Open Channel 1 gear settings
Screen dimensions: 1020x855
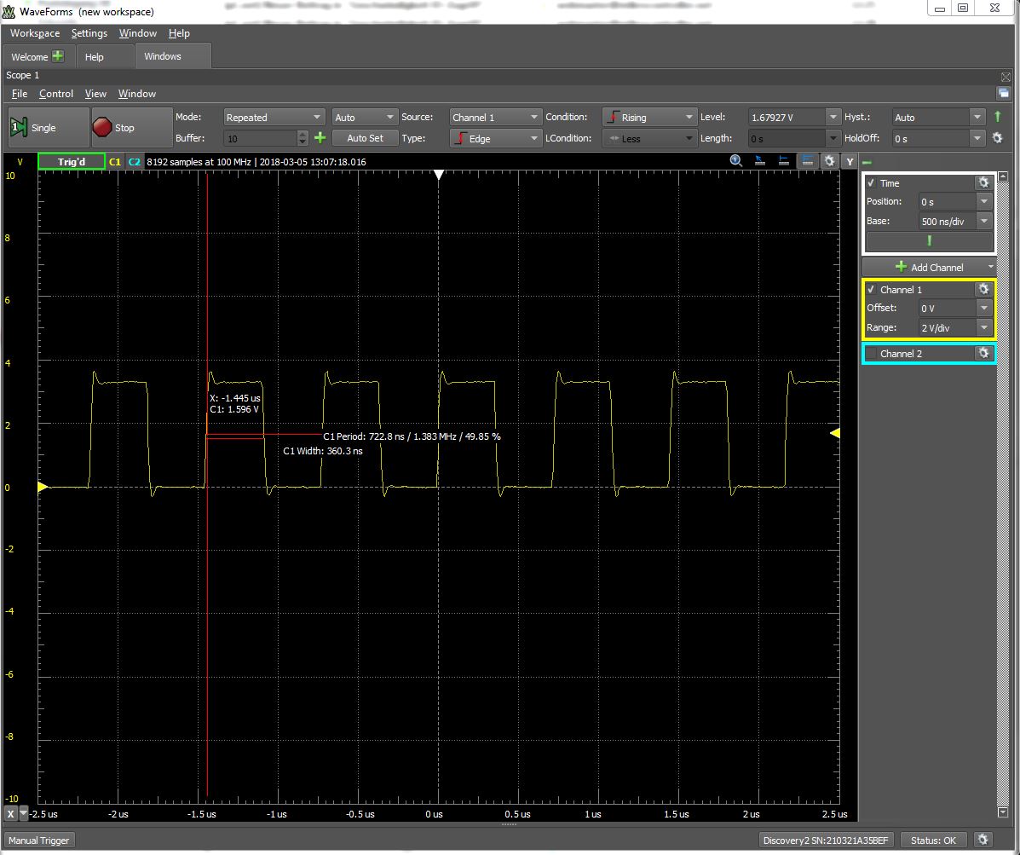pyautogui.click(x=983, y=289)
